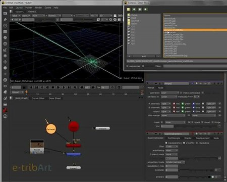Click the file path field in file dialog
227x182 pixels.
point(177,61)
